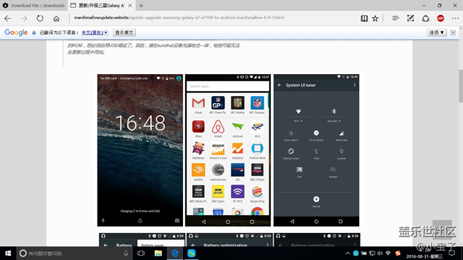Click the Cortana search box
Screen dimensions: 463x260
click(x=74, y=253)
